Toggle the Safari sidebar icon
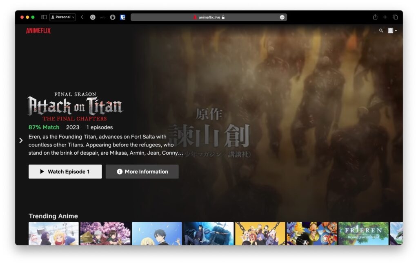 [44, 17]
